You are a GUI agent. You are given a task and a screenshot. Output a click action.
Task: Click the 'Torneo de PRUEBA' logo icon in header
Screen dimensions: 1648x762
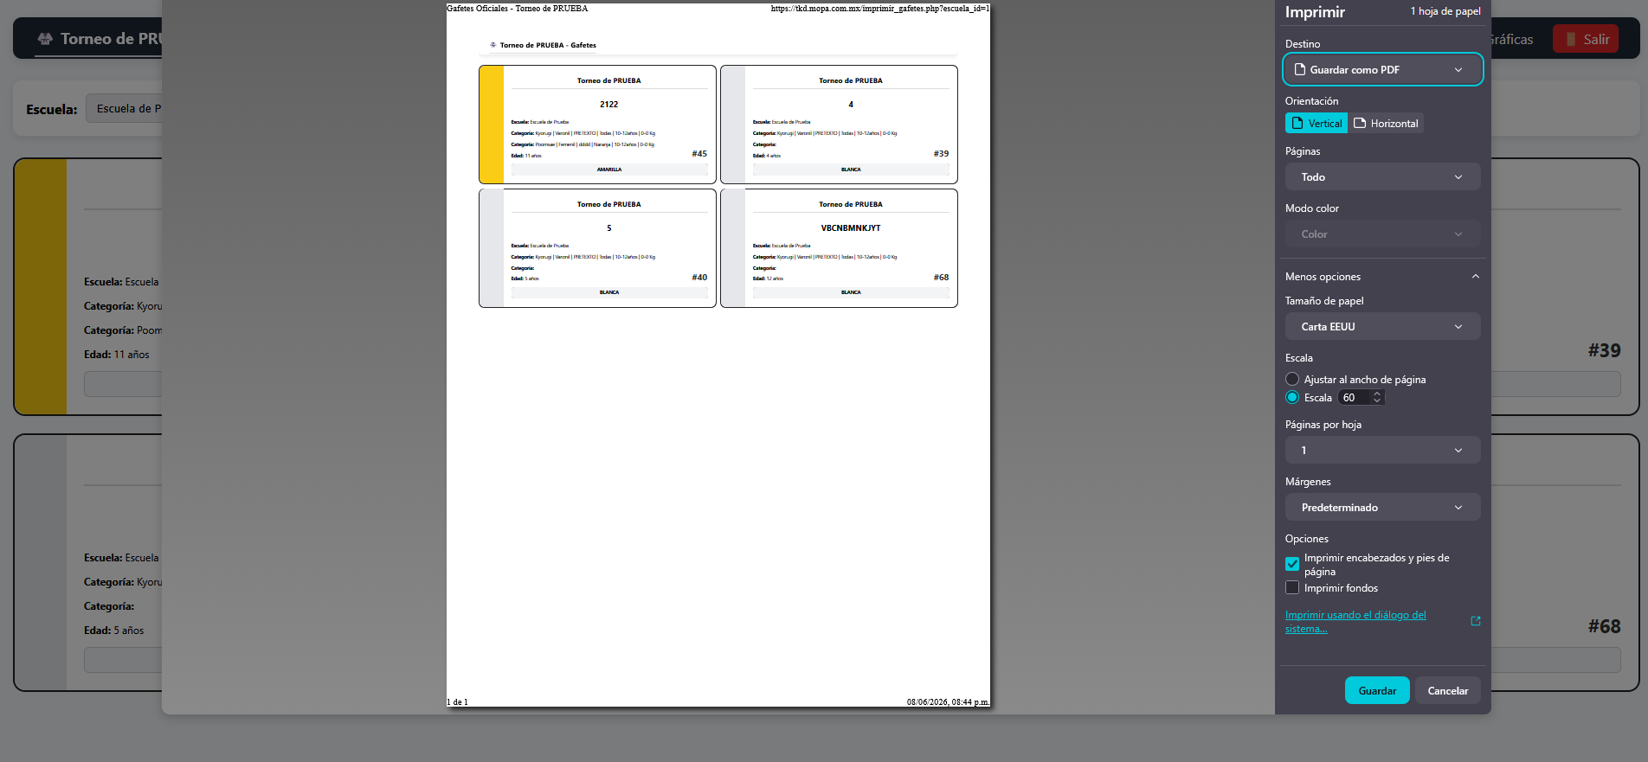[x=45, y=39]
